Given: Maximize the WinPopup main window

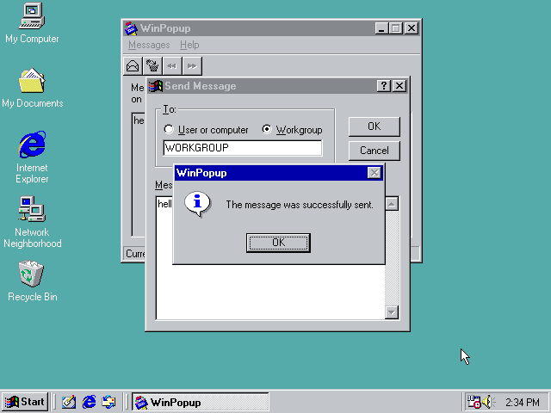Looking at the screenshot, I should pyautogui.click(x=396, y=28).
